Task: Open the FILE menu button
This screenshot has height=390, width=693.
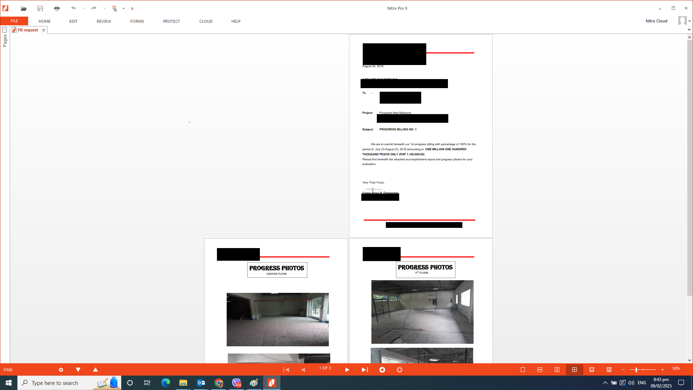Action: [x=14, y=21]
